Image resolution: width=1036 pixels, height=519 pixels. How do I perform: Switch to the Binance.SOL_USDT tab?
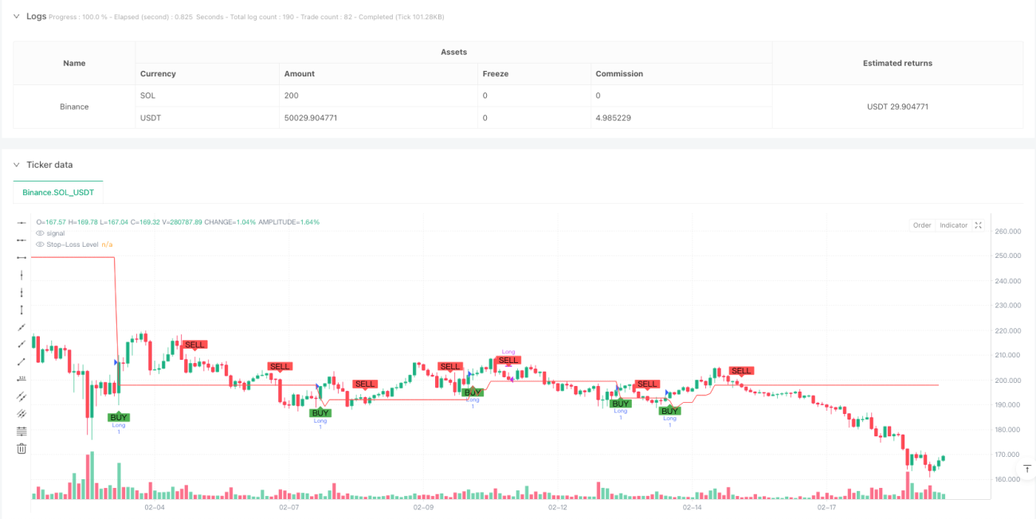click(x=58, y=192)
